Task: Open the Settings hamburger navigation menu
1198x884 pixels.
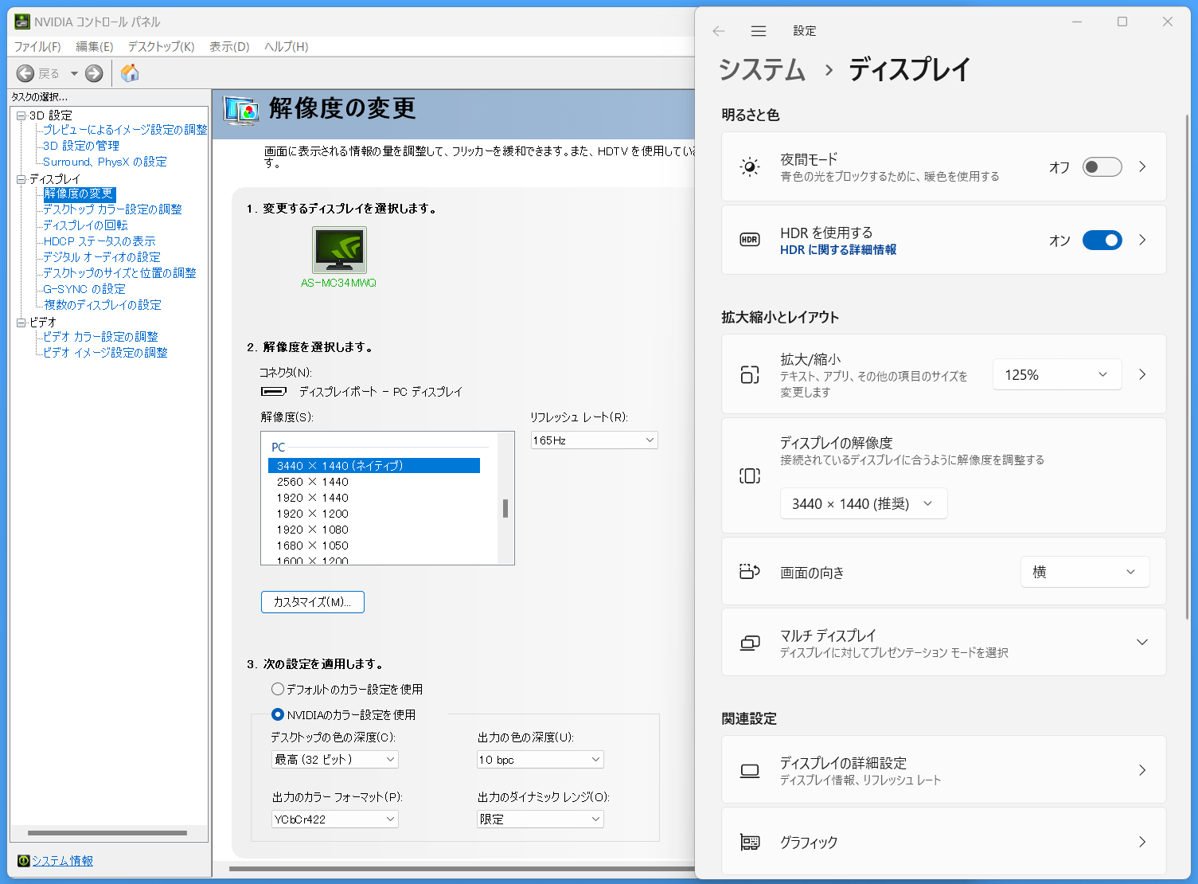Action: click(x=759, y=31)
